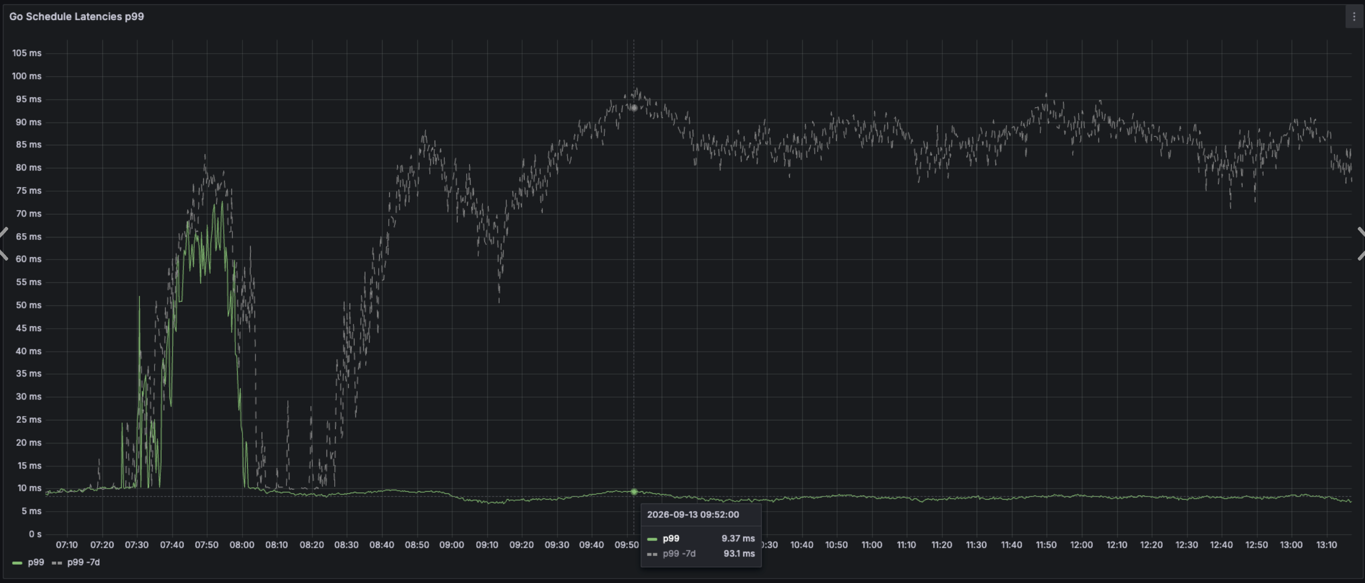Click the 11:00 x-axis label
The image size is (1365, 583).
871,545
